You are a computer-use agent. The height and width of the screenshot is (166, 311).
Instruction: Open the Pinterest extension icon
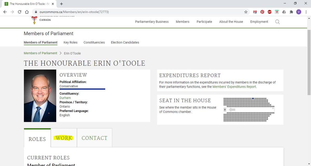(x=262, y=12)
